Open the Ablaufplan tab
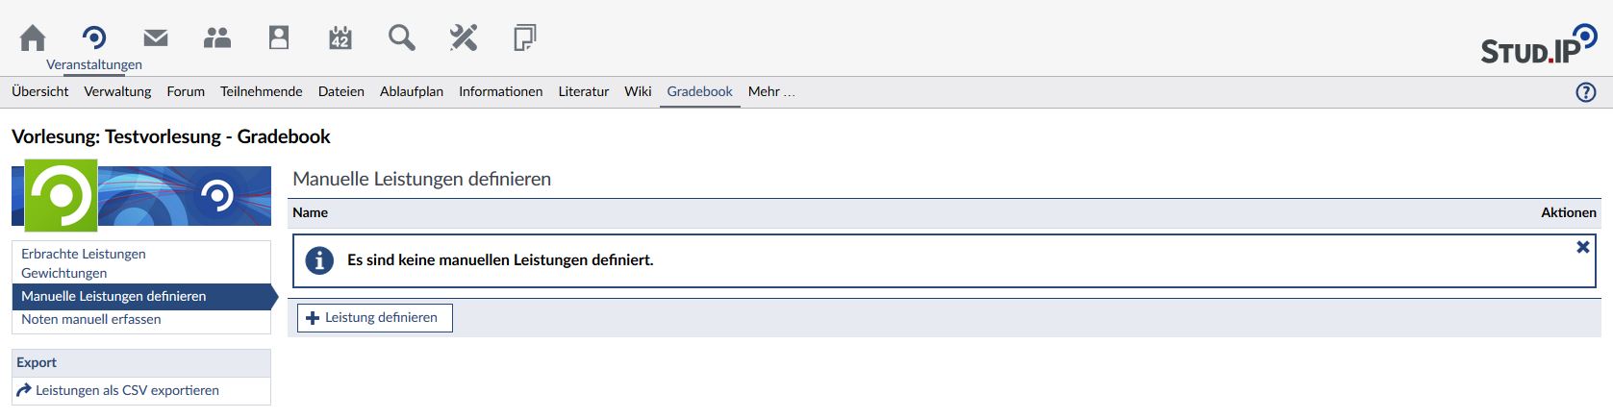The image size is (1613, 418). pos(412,91)
